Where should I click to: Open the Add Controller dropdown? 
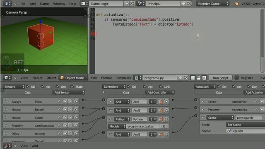tap(160, 92)
